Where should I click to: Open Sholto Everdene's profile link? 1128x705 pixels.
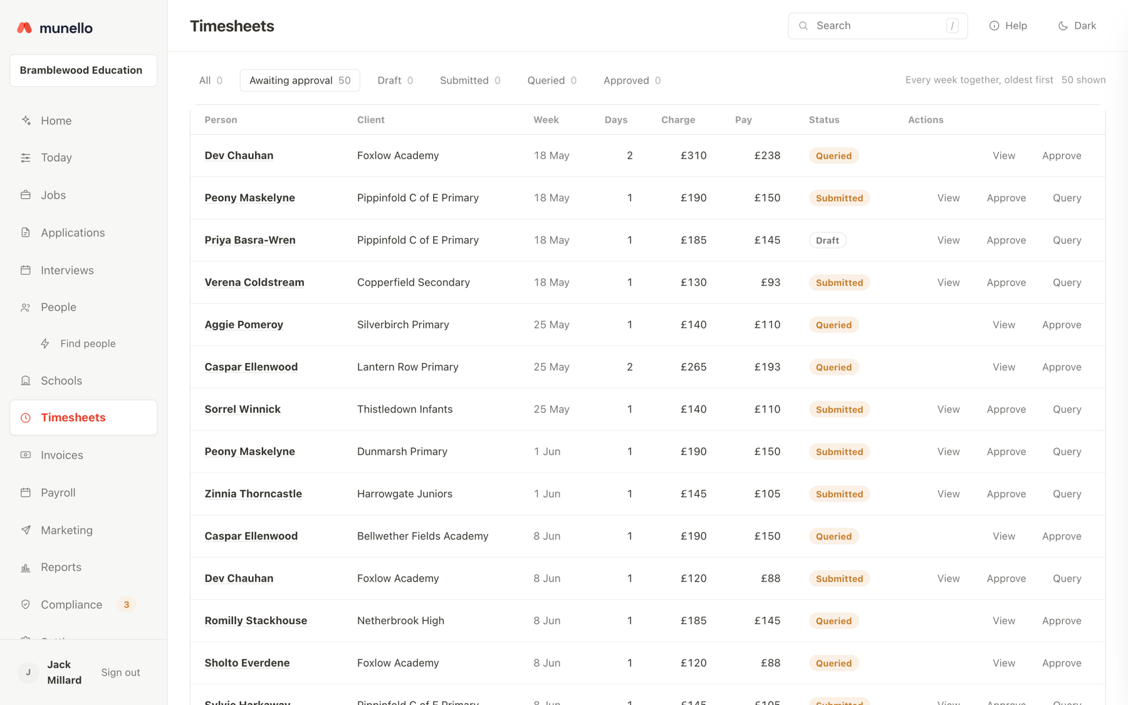tap(247, 663)
